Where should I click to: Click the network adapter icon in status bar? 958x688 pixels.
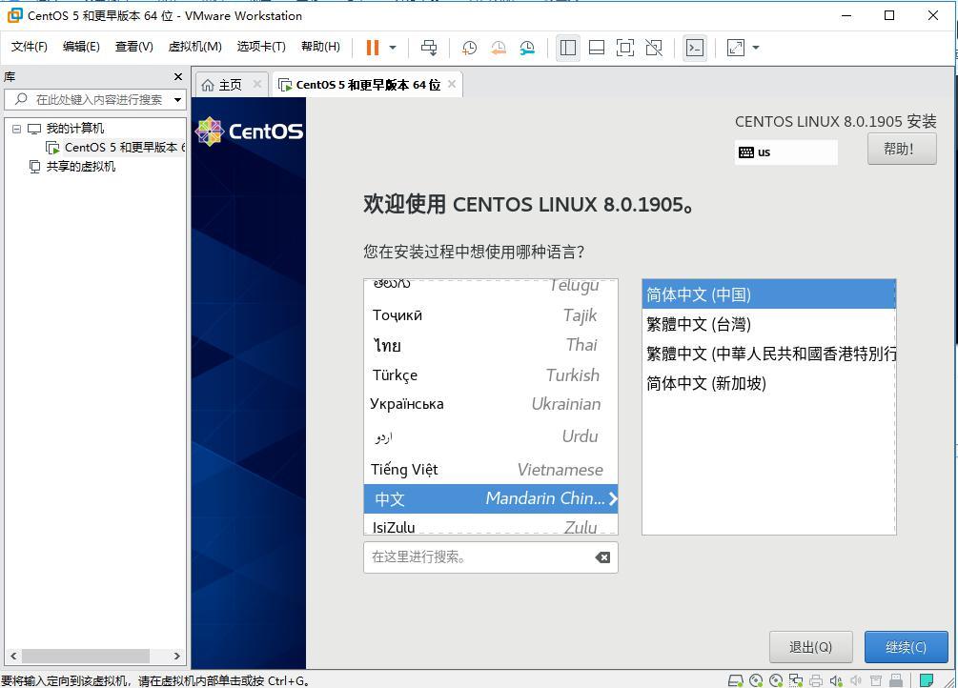(797, 680)
